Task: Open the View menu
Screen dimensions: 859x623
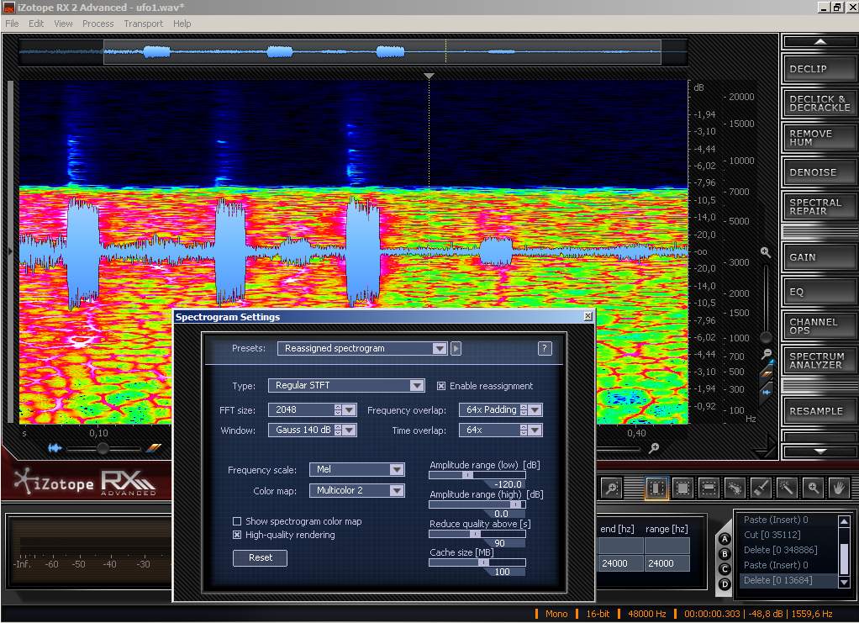Action: 64,24
